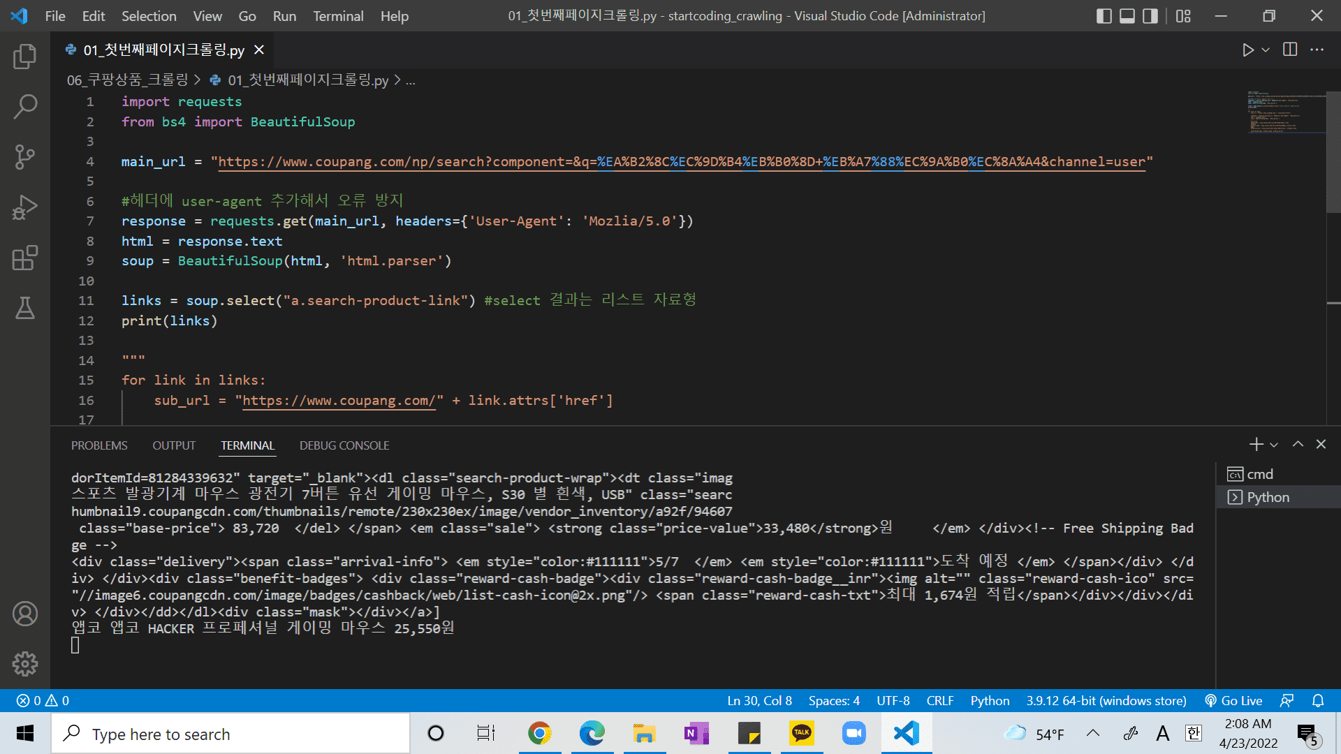Change file encoding UTF-8
This screenshot has width=1341, height=754.
click(893, 700)
